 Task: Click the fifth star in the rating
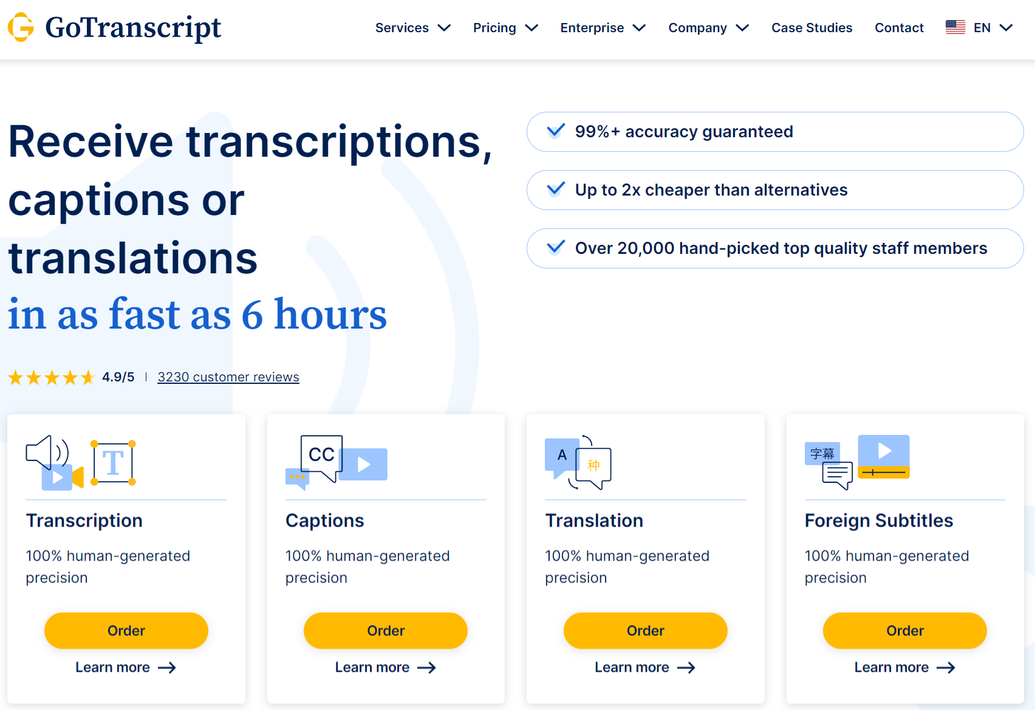89,377
